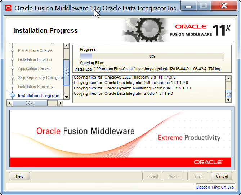Click the Installation Progress step bullet icon

coord(13,96)
